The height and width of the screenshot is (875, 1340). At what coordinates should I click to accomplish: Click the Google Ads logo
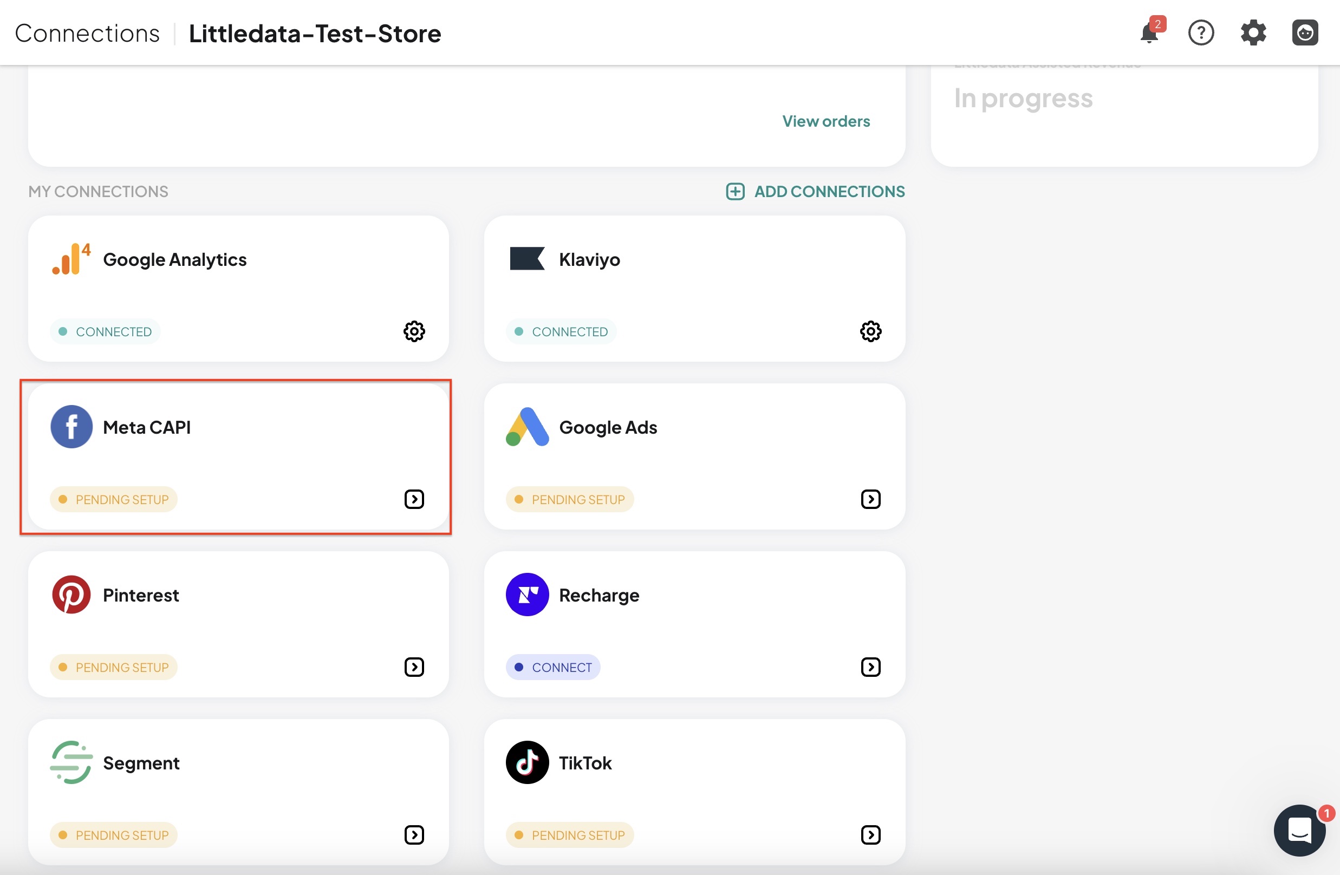click(x=527, y=427)
